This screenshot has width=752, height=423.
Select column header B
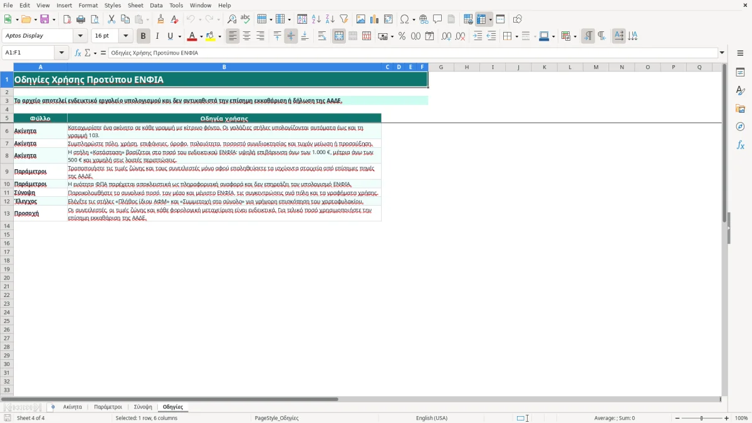click(x=224, y=67)
